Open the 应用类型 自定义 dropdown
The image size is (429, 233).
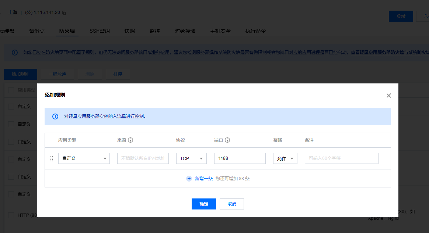click(x=84, y=158)
